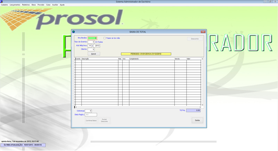Click the year field showing 2013
The height and width of the screenshot is (151, 278).
point(97,46)
